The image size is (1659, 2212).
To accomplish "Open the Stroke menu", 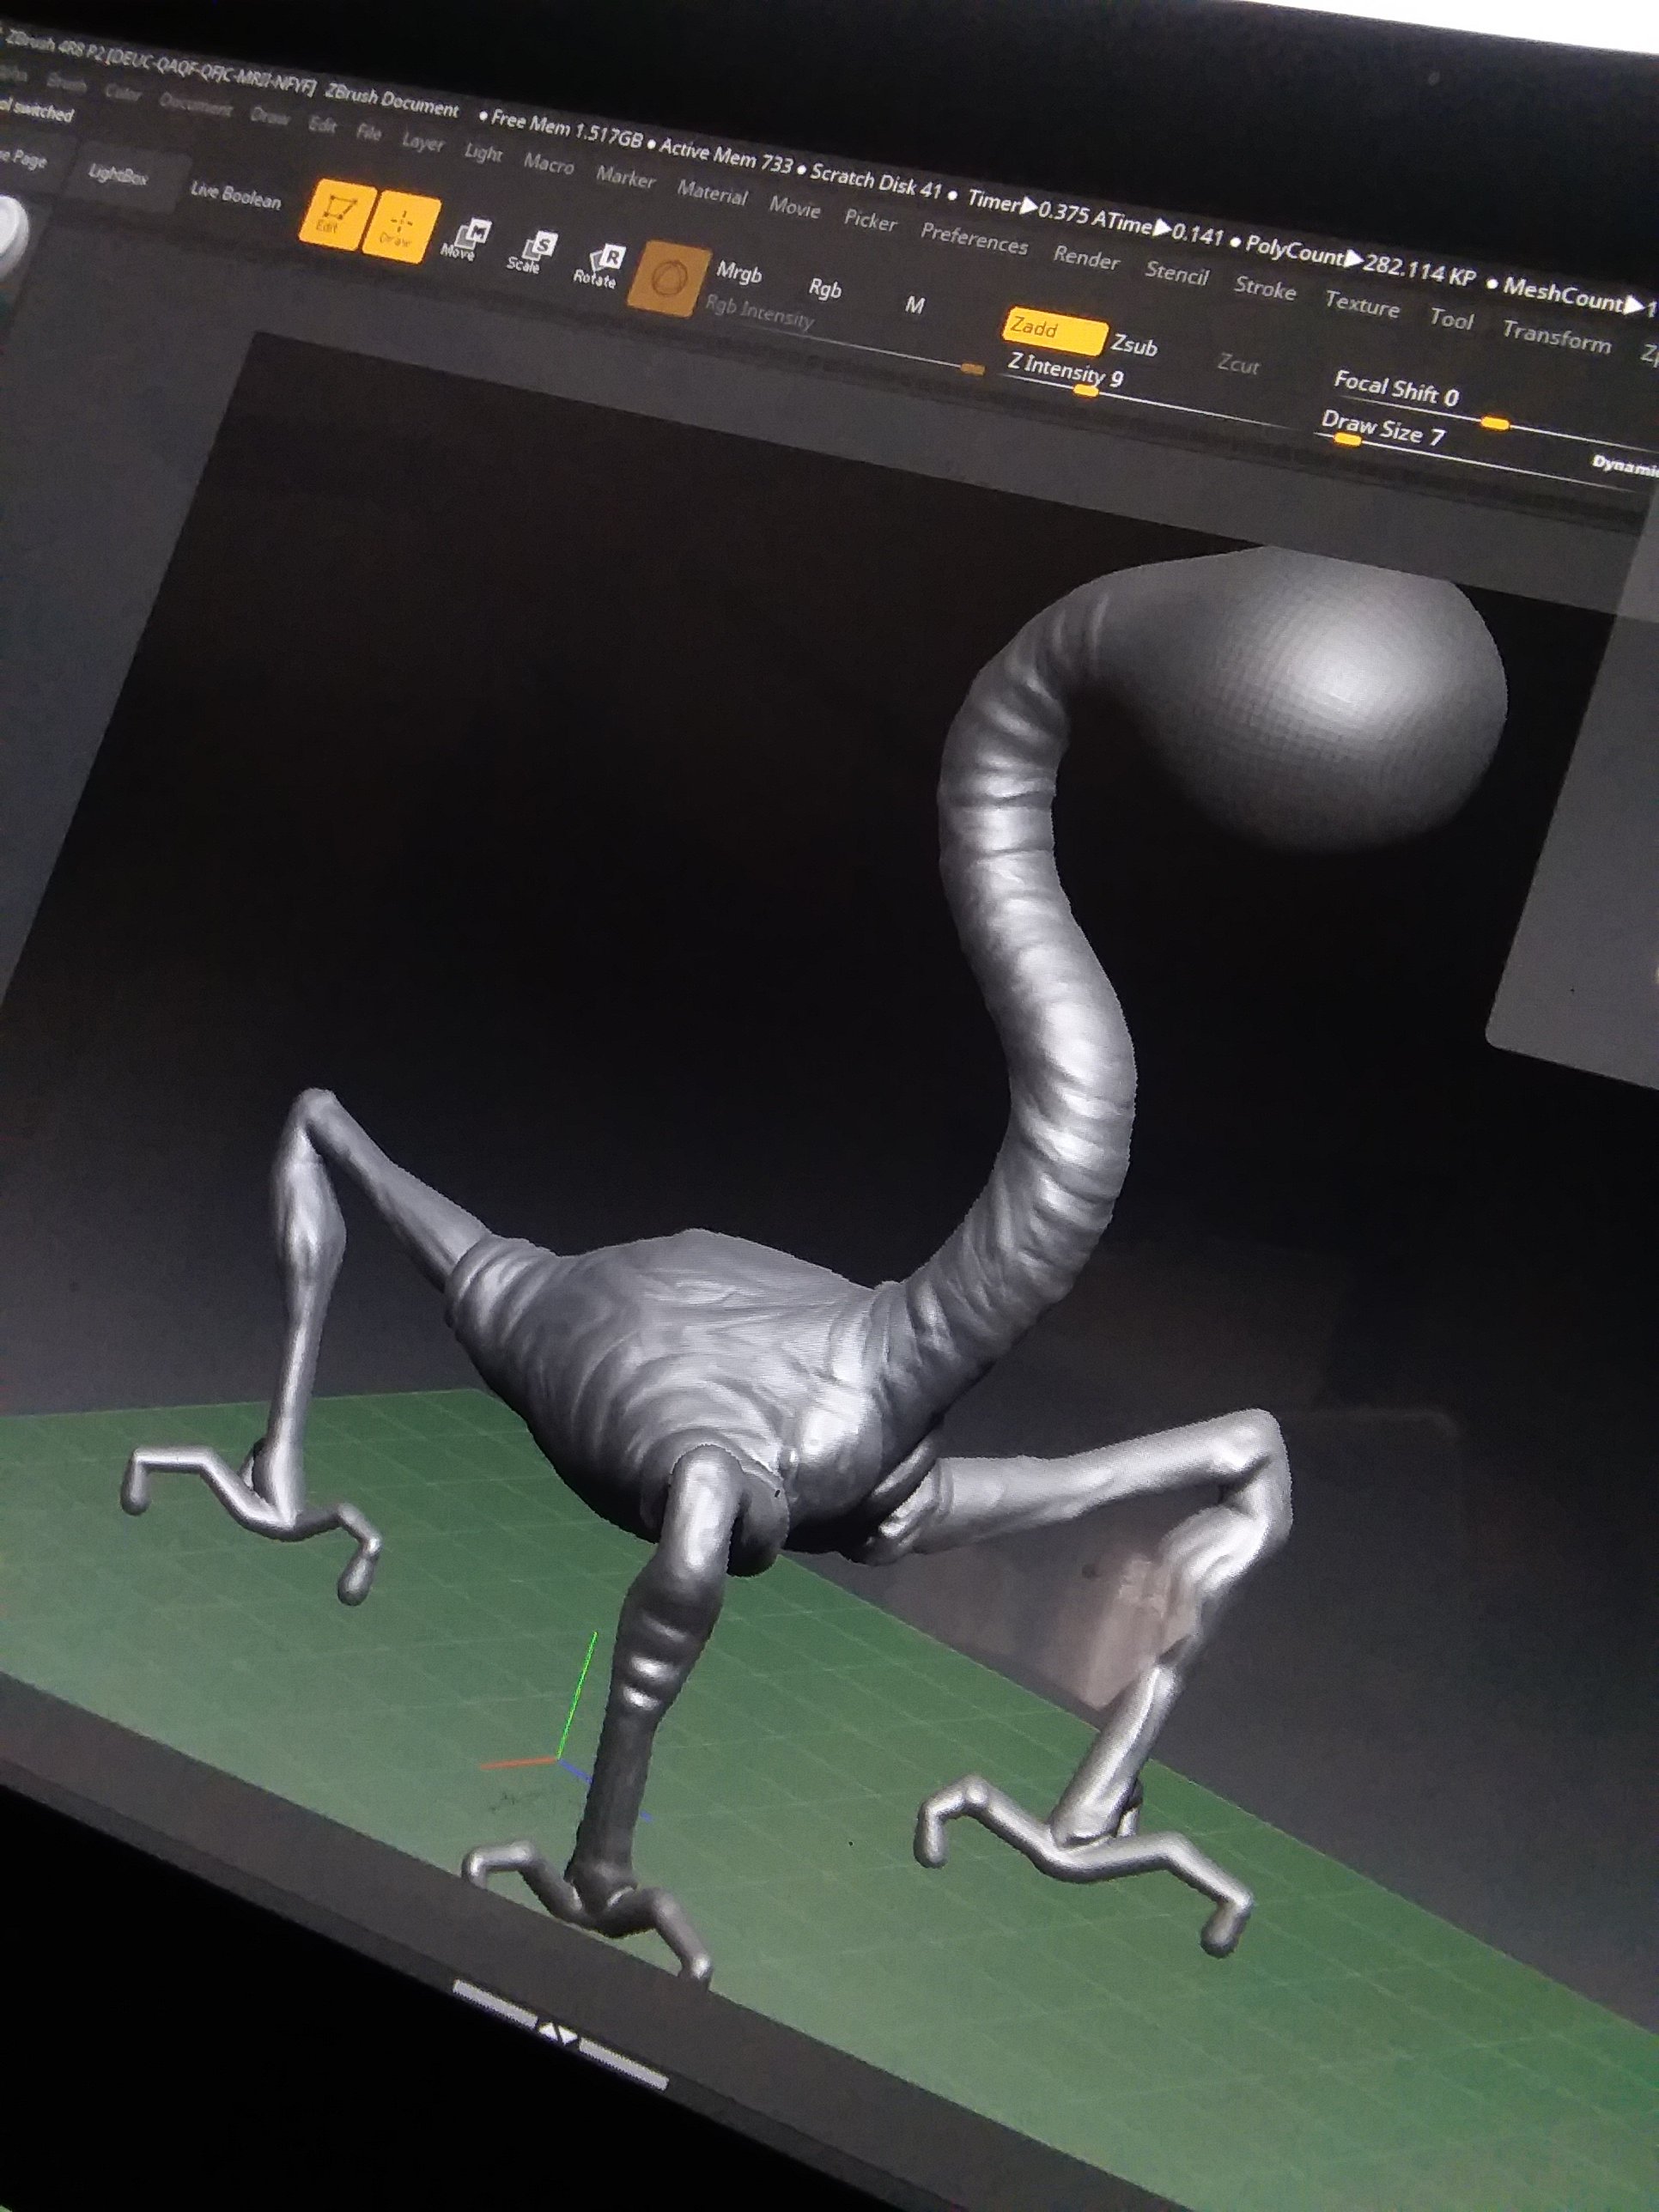I will [x=1264, y=289].
